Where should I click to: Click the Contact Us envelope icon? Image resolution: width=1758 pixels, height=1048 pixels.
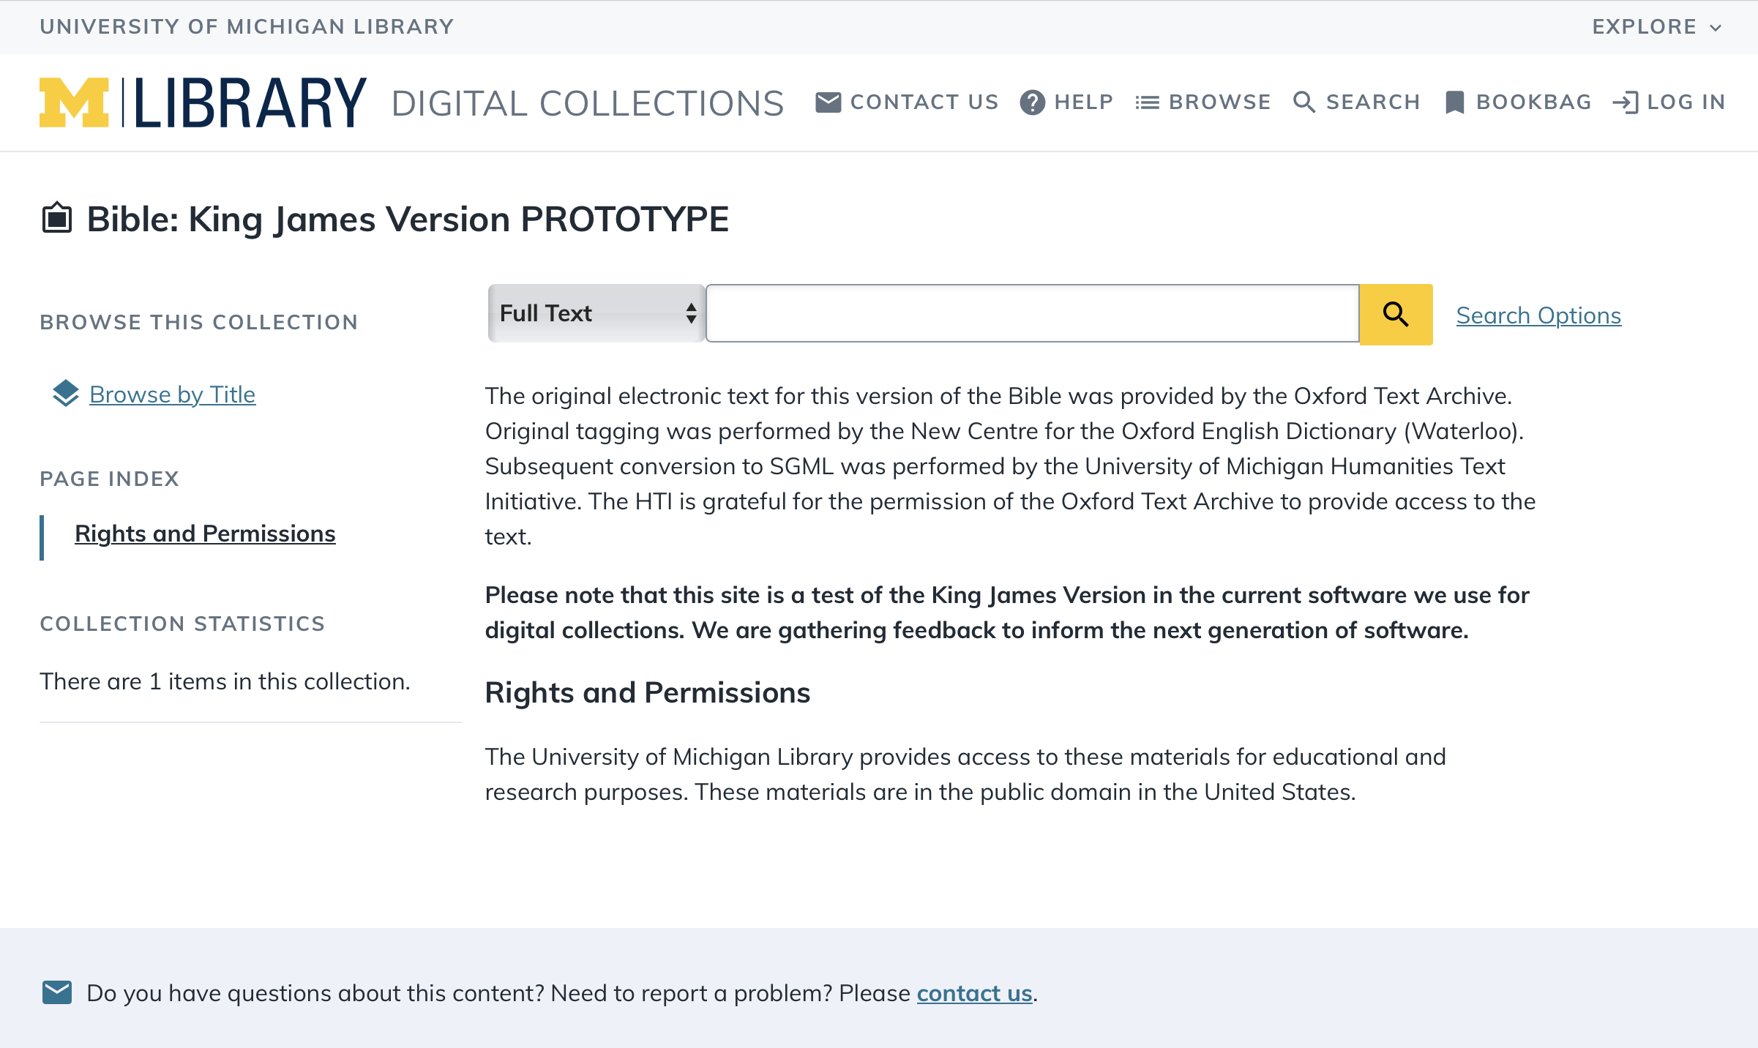(x=828, y=102)
